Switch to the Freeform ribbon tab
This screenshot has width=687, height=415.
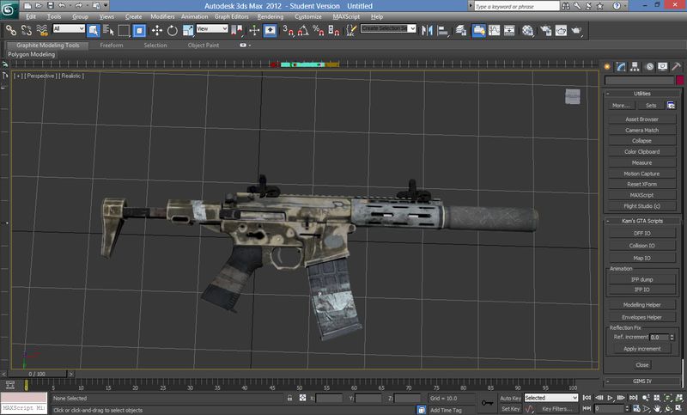click(x=112, y=45)
